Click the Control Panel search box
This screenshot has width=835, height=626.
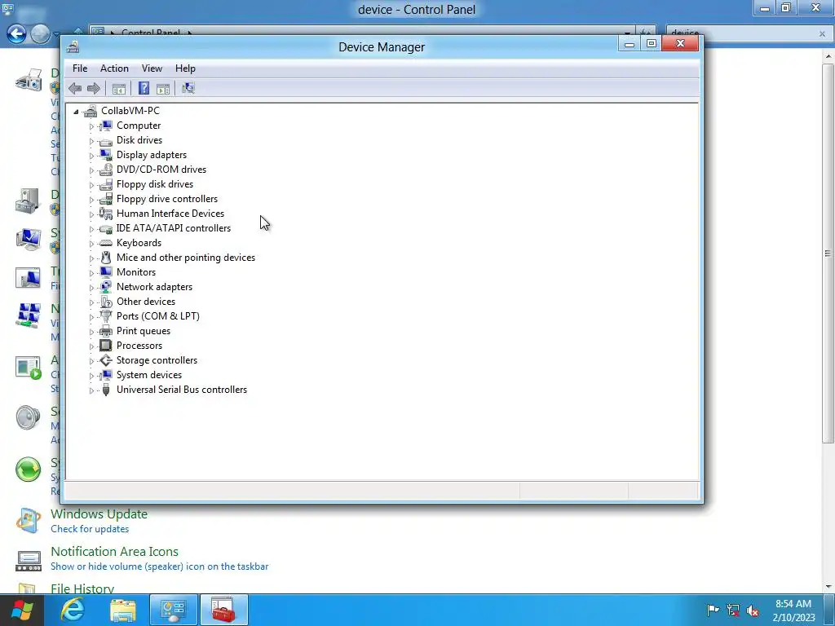coord(740,33)
